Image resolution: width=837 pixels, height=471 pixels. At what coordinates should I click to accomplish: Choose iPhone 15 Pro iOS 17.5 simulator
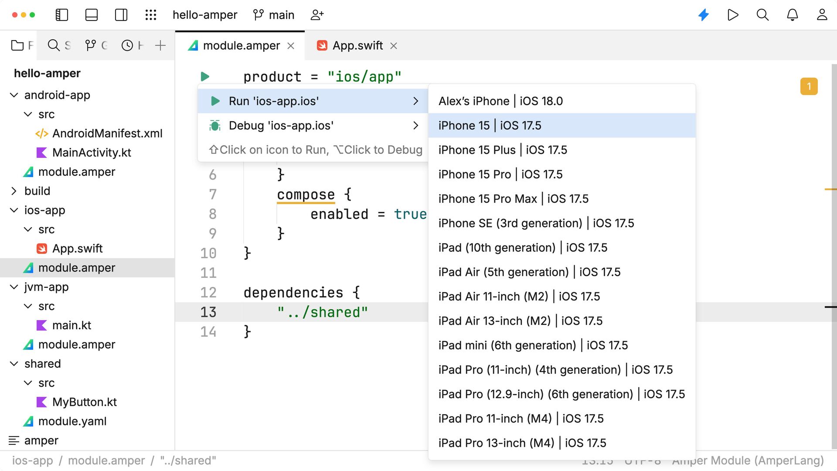coord(562,174)
